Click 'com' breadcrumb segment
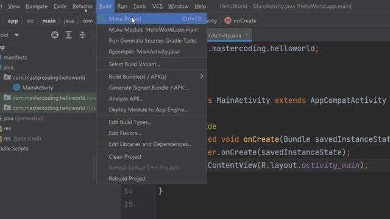Image resolution: width=390 pixels, height=219 pixels. pyautogui.click(x=88, y=21)
